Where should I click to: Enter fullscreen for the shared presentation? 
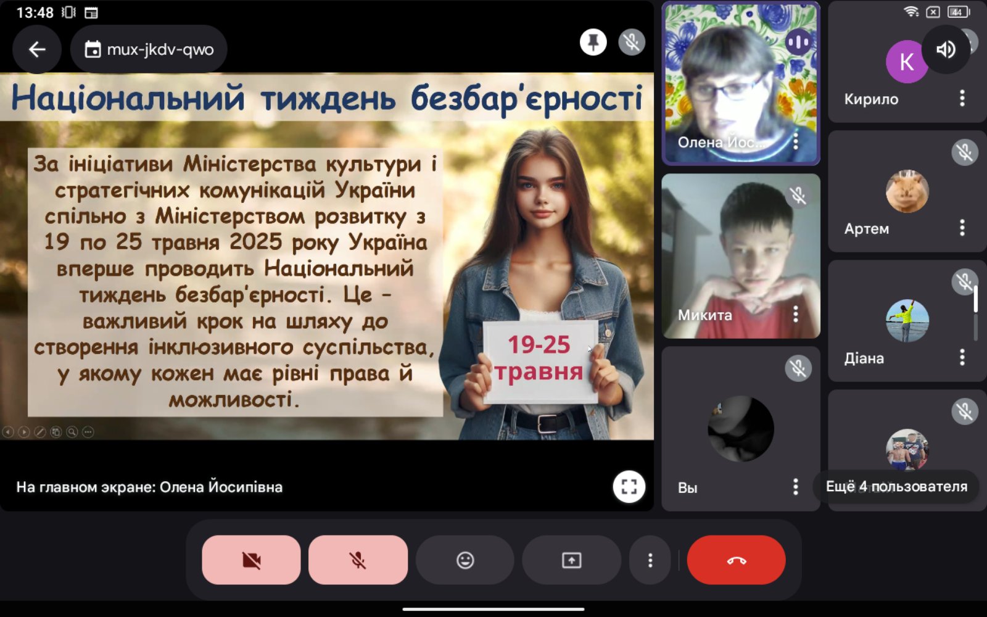point(629,487)
